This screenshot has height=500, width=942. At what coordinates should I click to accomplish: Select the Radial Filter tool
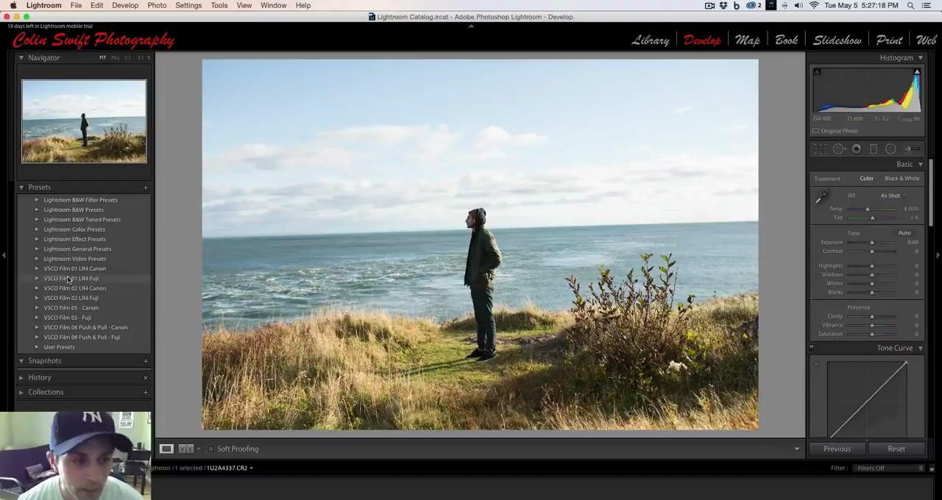tap(890, 149)
